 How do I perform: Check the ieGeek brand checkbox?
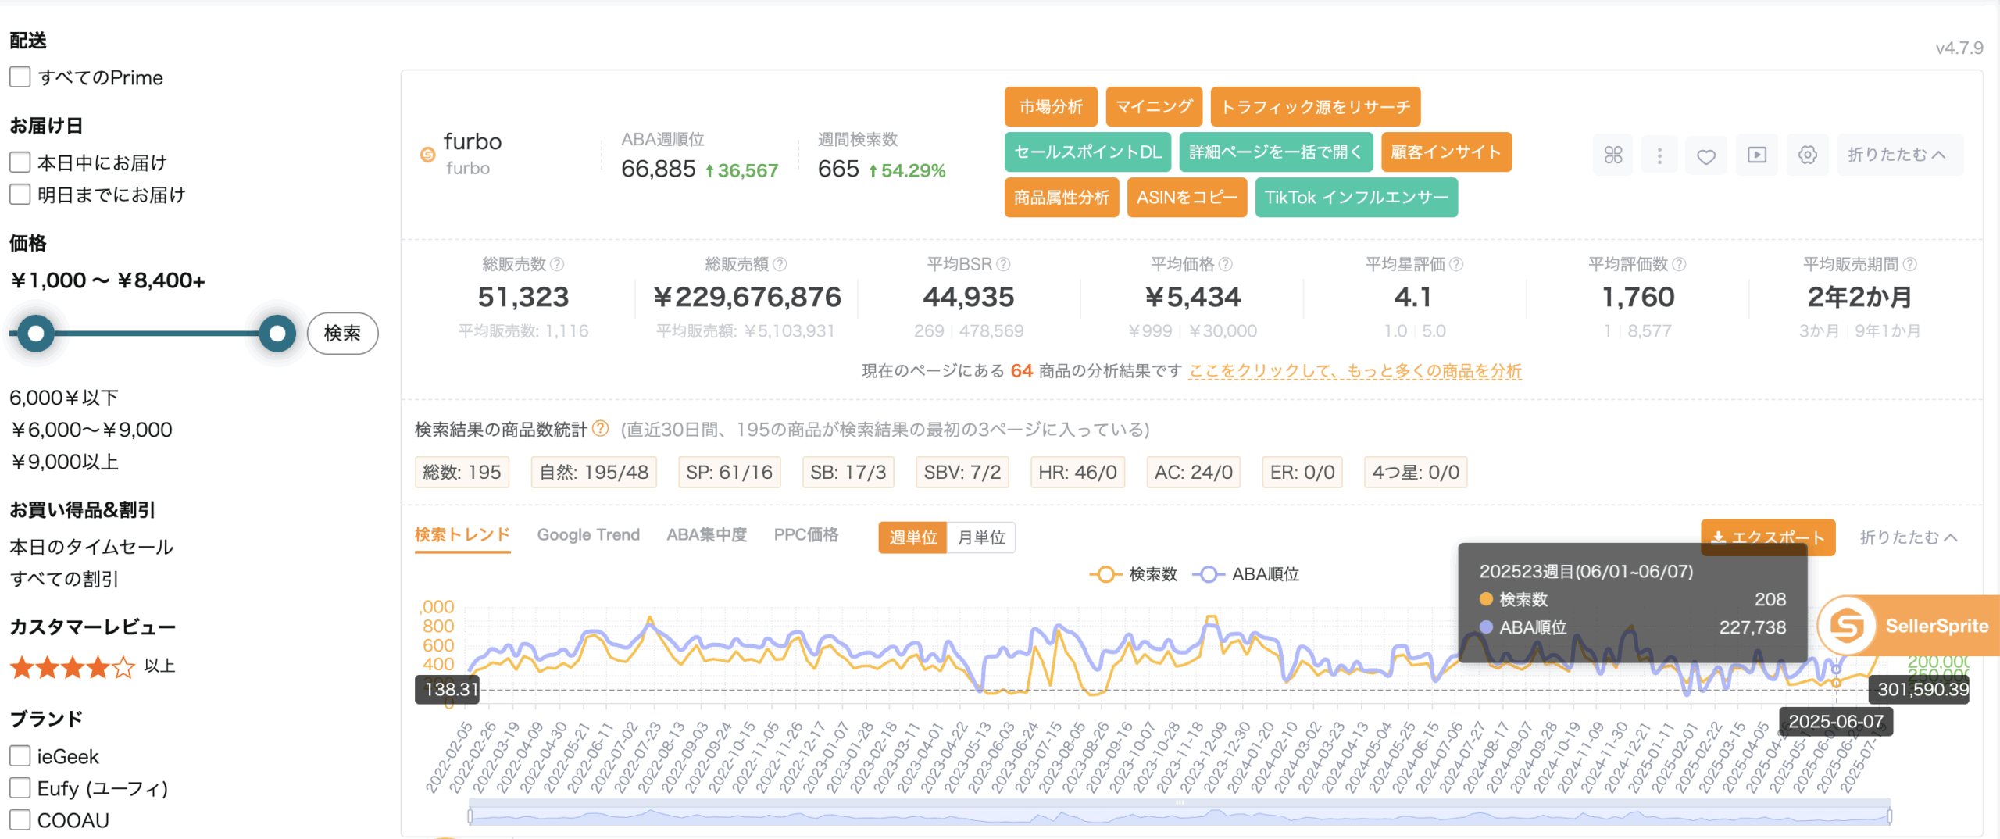tap(20, 756)
